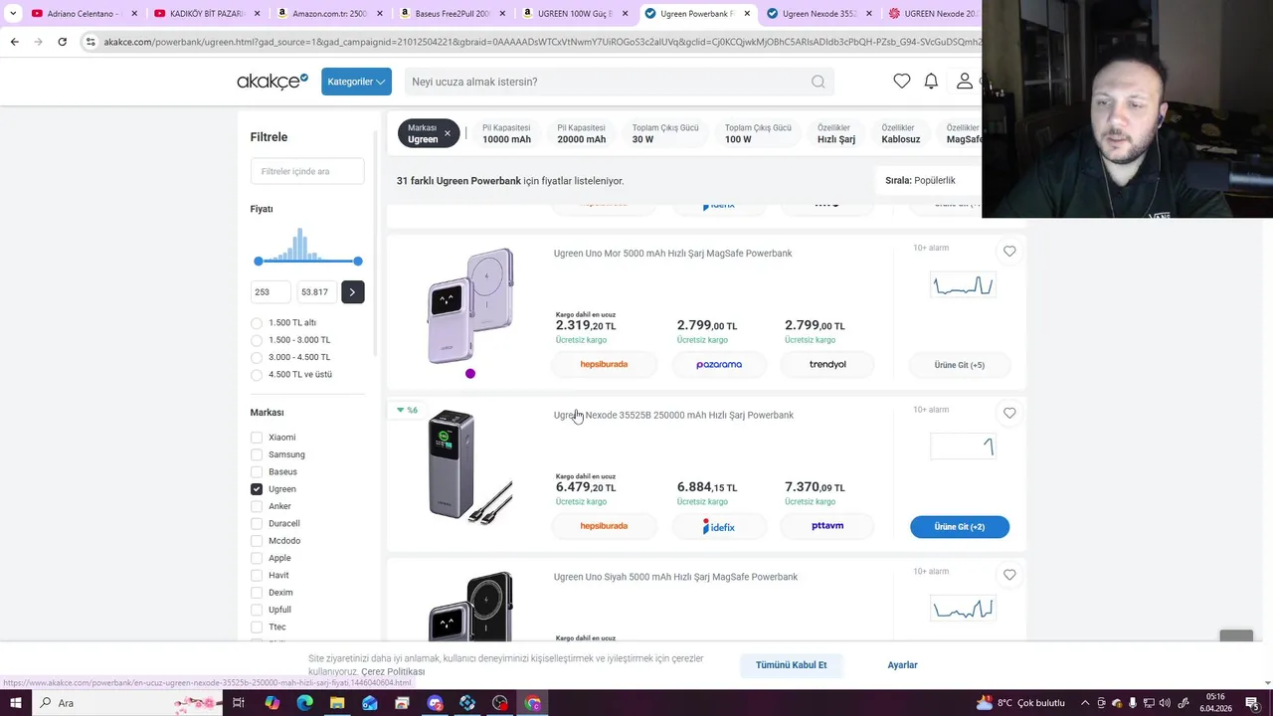This screenshot has height=716, width=1273.
Task: Open price history graph of Uno Mor
Action: 962,286
